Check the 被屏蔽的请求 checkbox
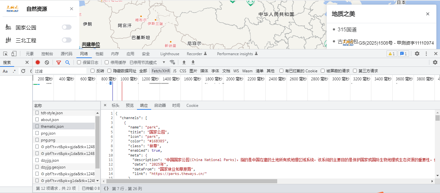This screenshot has width=440, height=193. pos(323,71)
